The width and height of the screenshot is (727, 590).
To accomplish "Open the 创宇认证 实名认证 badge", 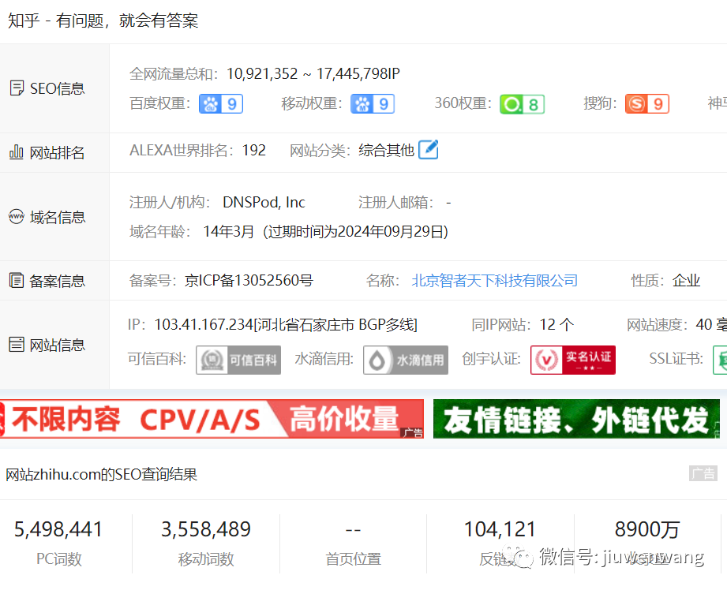I will (573, 360).
